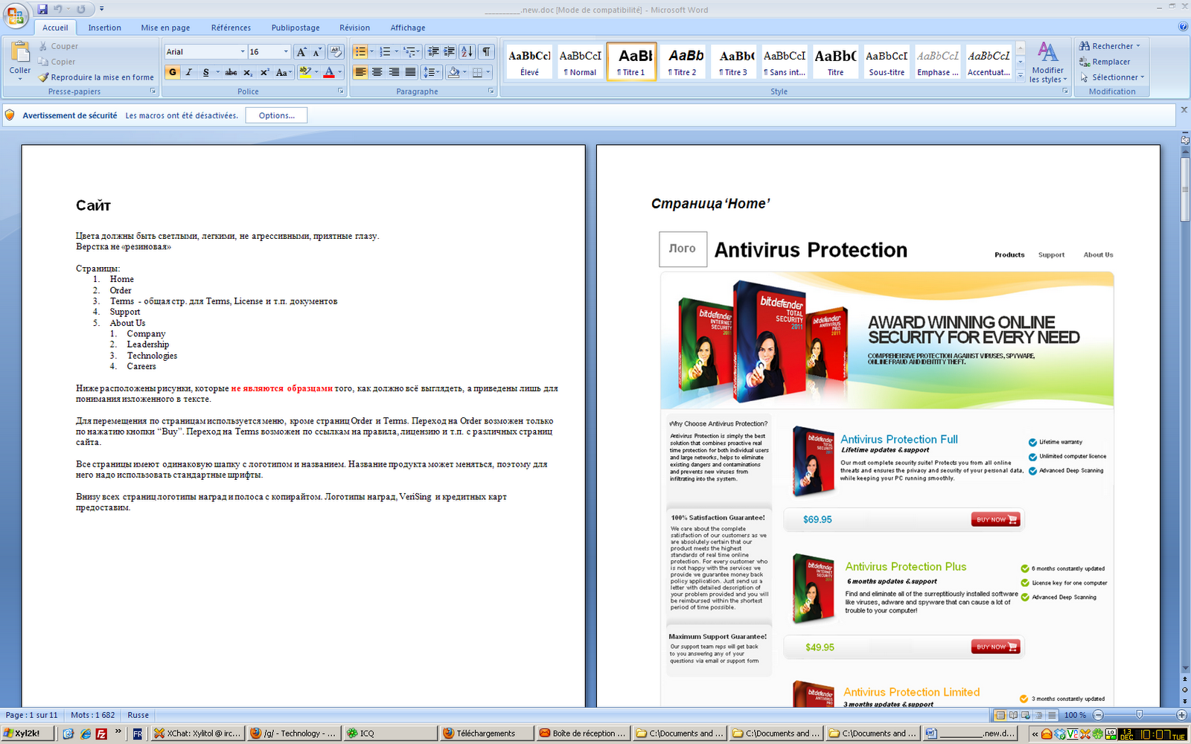Open the Arial font name dropdown
The height and width of the screenshot is (744, 1191).
[242, 51]
